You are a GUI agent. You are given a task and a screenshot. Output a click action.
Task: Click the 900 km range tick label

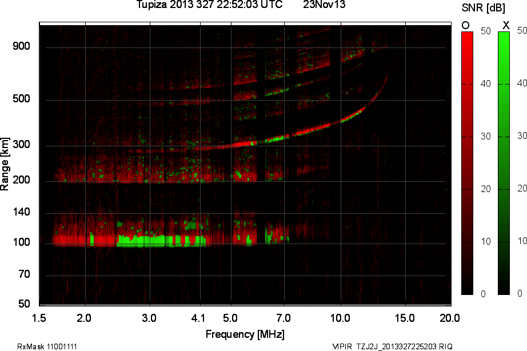[x=21, y=47]
